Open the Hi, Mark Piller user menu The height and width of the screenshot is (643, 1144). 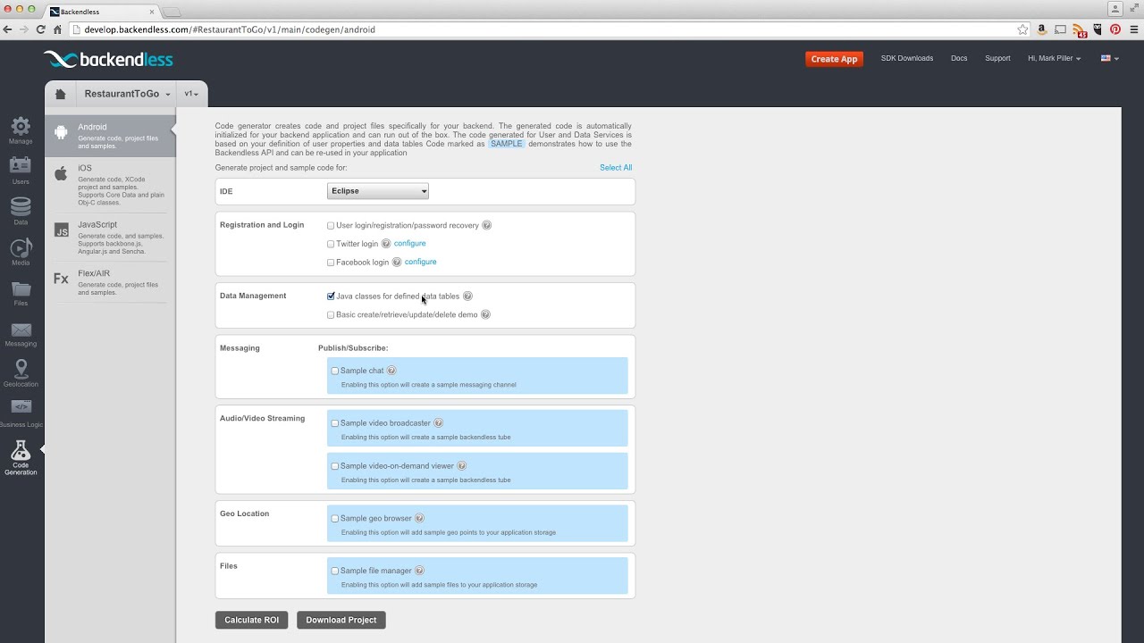(1055, 59)
